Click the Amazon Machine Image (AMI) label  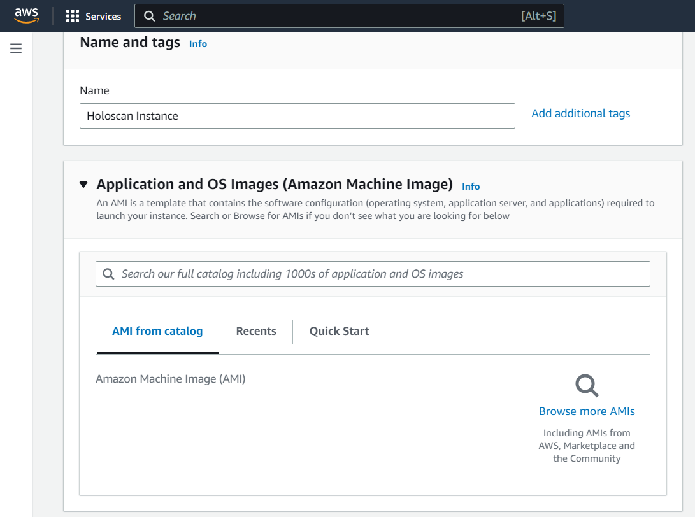pos(171,379)
